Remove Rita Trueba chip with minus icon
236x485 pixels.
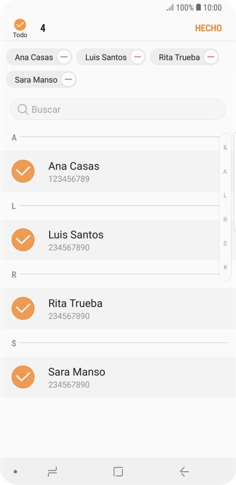tap(211, 57)
